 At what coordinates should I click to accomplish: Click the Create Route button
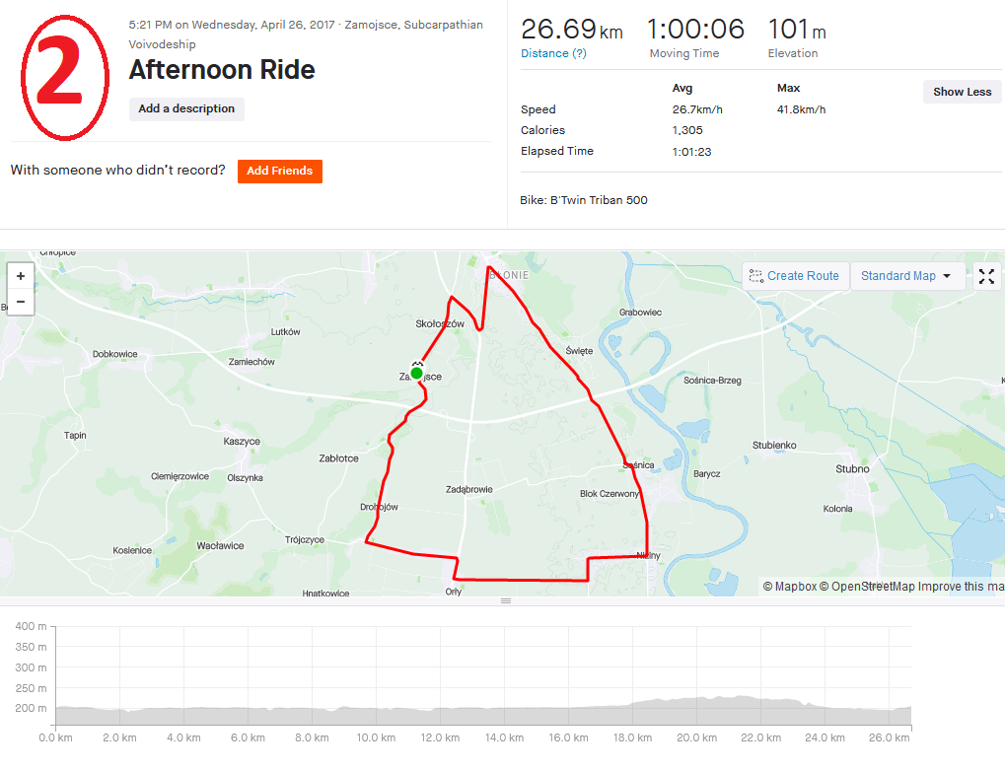[793, 276]
